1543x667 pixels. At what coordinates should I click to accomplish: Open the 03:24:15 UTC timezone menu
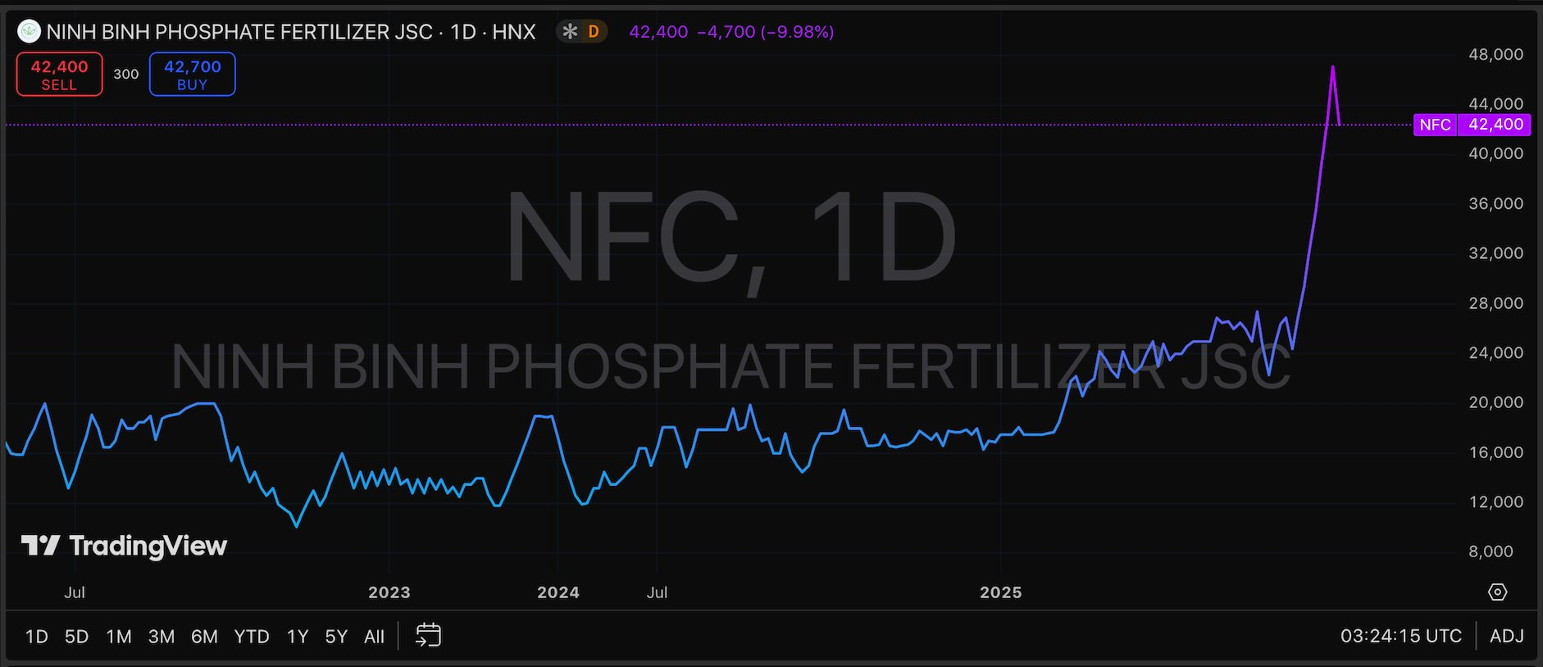coord(1400,636)
